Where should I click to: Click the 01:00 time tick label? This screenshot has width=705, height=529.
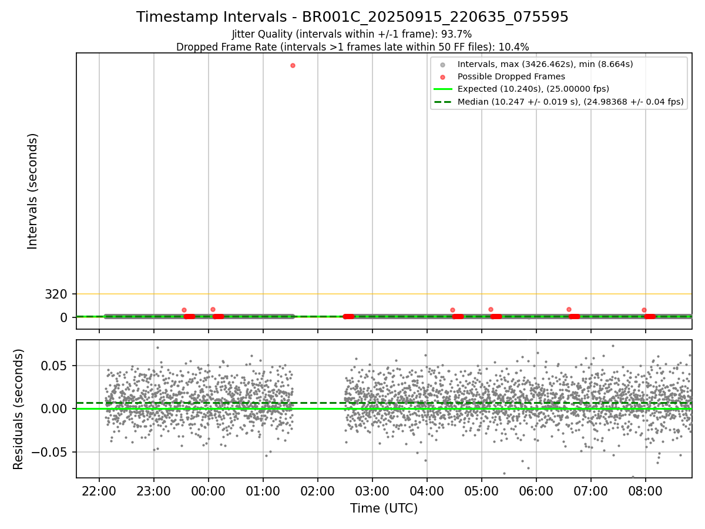click(263, 490)
